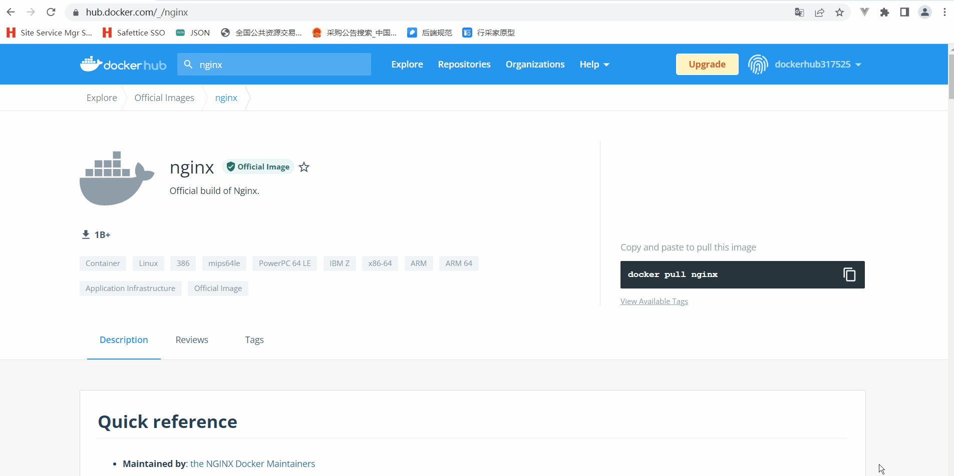Viewport: 954px width, 476px height.
Task: Open the browser extensions puzzle icon
Action: pyautogui.click(x=885, y=12)
